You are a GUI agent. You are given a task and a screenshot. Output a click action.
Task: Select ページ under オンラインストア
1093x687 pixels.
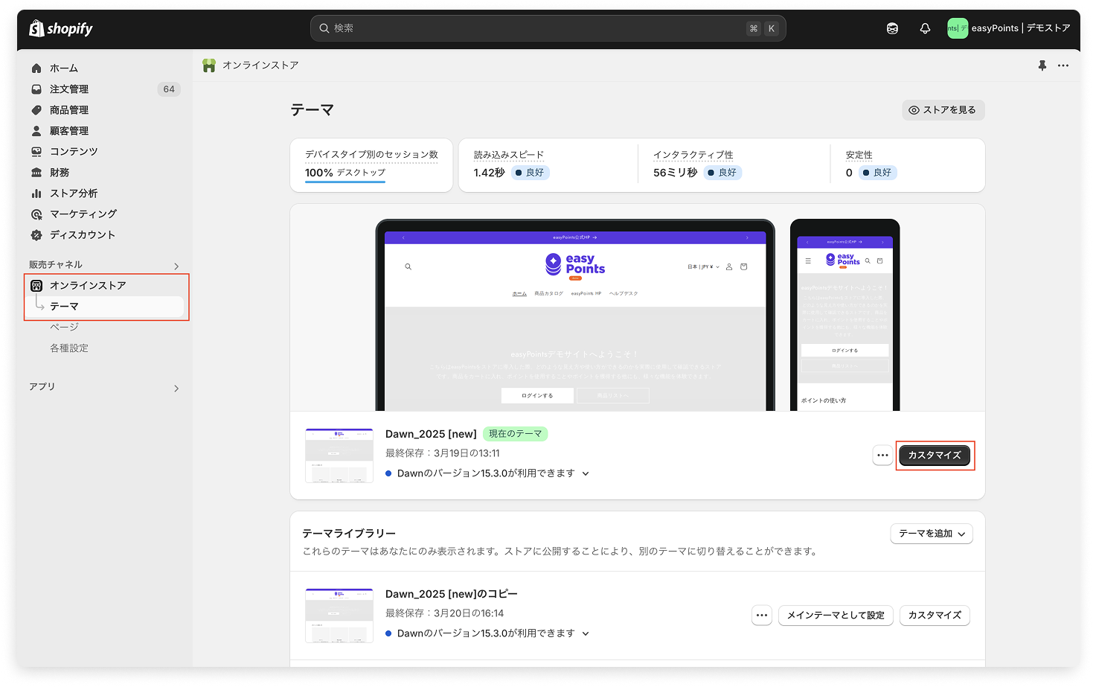click(x=64, y=327)
